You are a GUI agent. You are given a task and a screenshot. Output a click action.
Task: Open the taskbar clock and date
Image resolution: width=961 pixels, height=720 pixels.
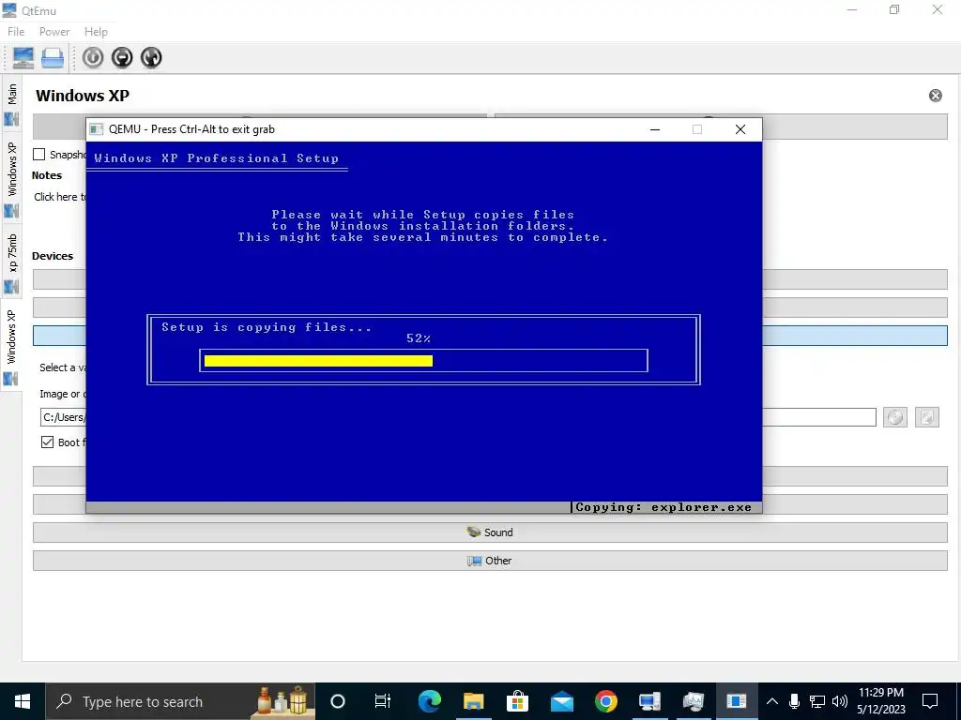(880, 701)
